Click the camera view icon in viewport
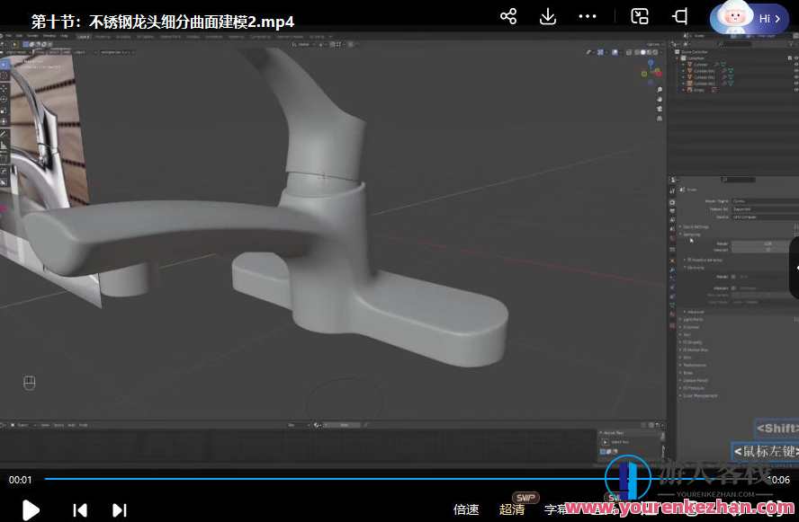799x522 pixels. tap(660, 108)
